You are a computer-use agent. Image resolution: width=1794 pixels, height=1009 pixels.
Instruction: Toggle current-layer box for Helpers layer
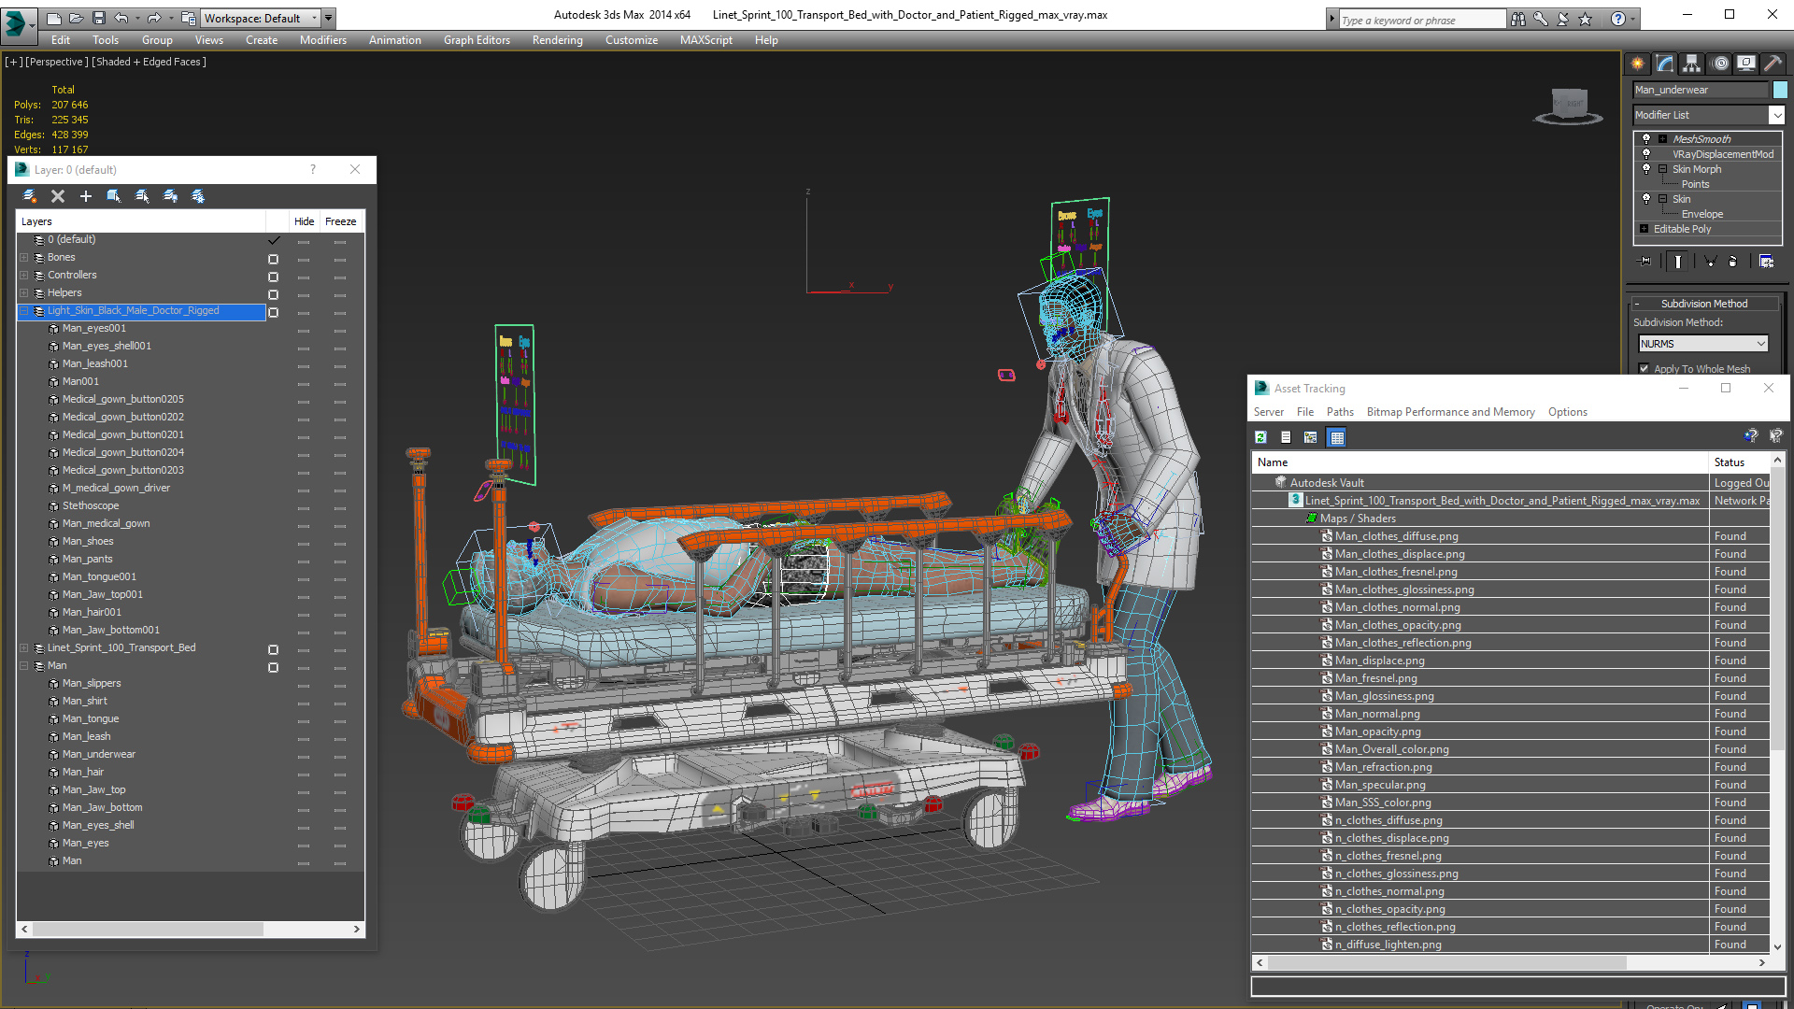(x=273, y=294)
